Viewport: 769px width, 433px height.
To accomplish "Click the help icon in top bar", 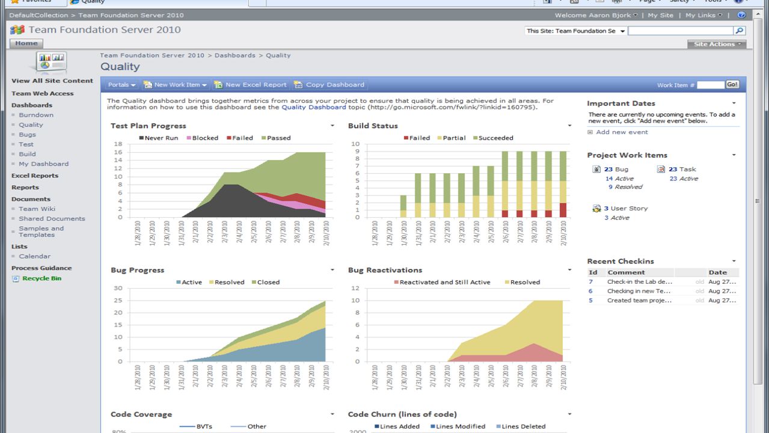I will tap(741, 15).
